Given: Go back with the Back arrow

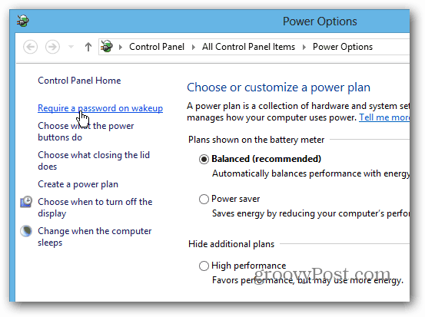Looking at the screenshot, I should coord(31,47).
